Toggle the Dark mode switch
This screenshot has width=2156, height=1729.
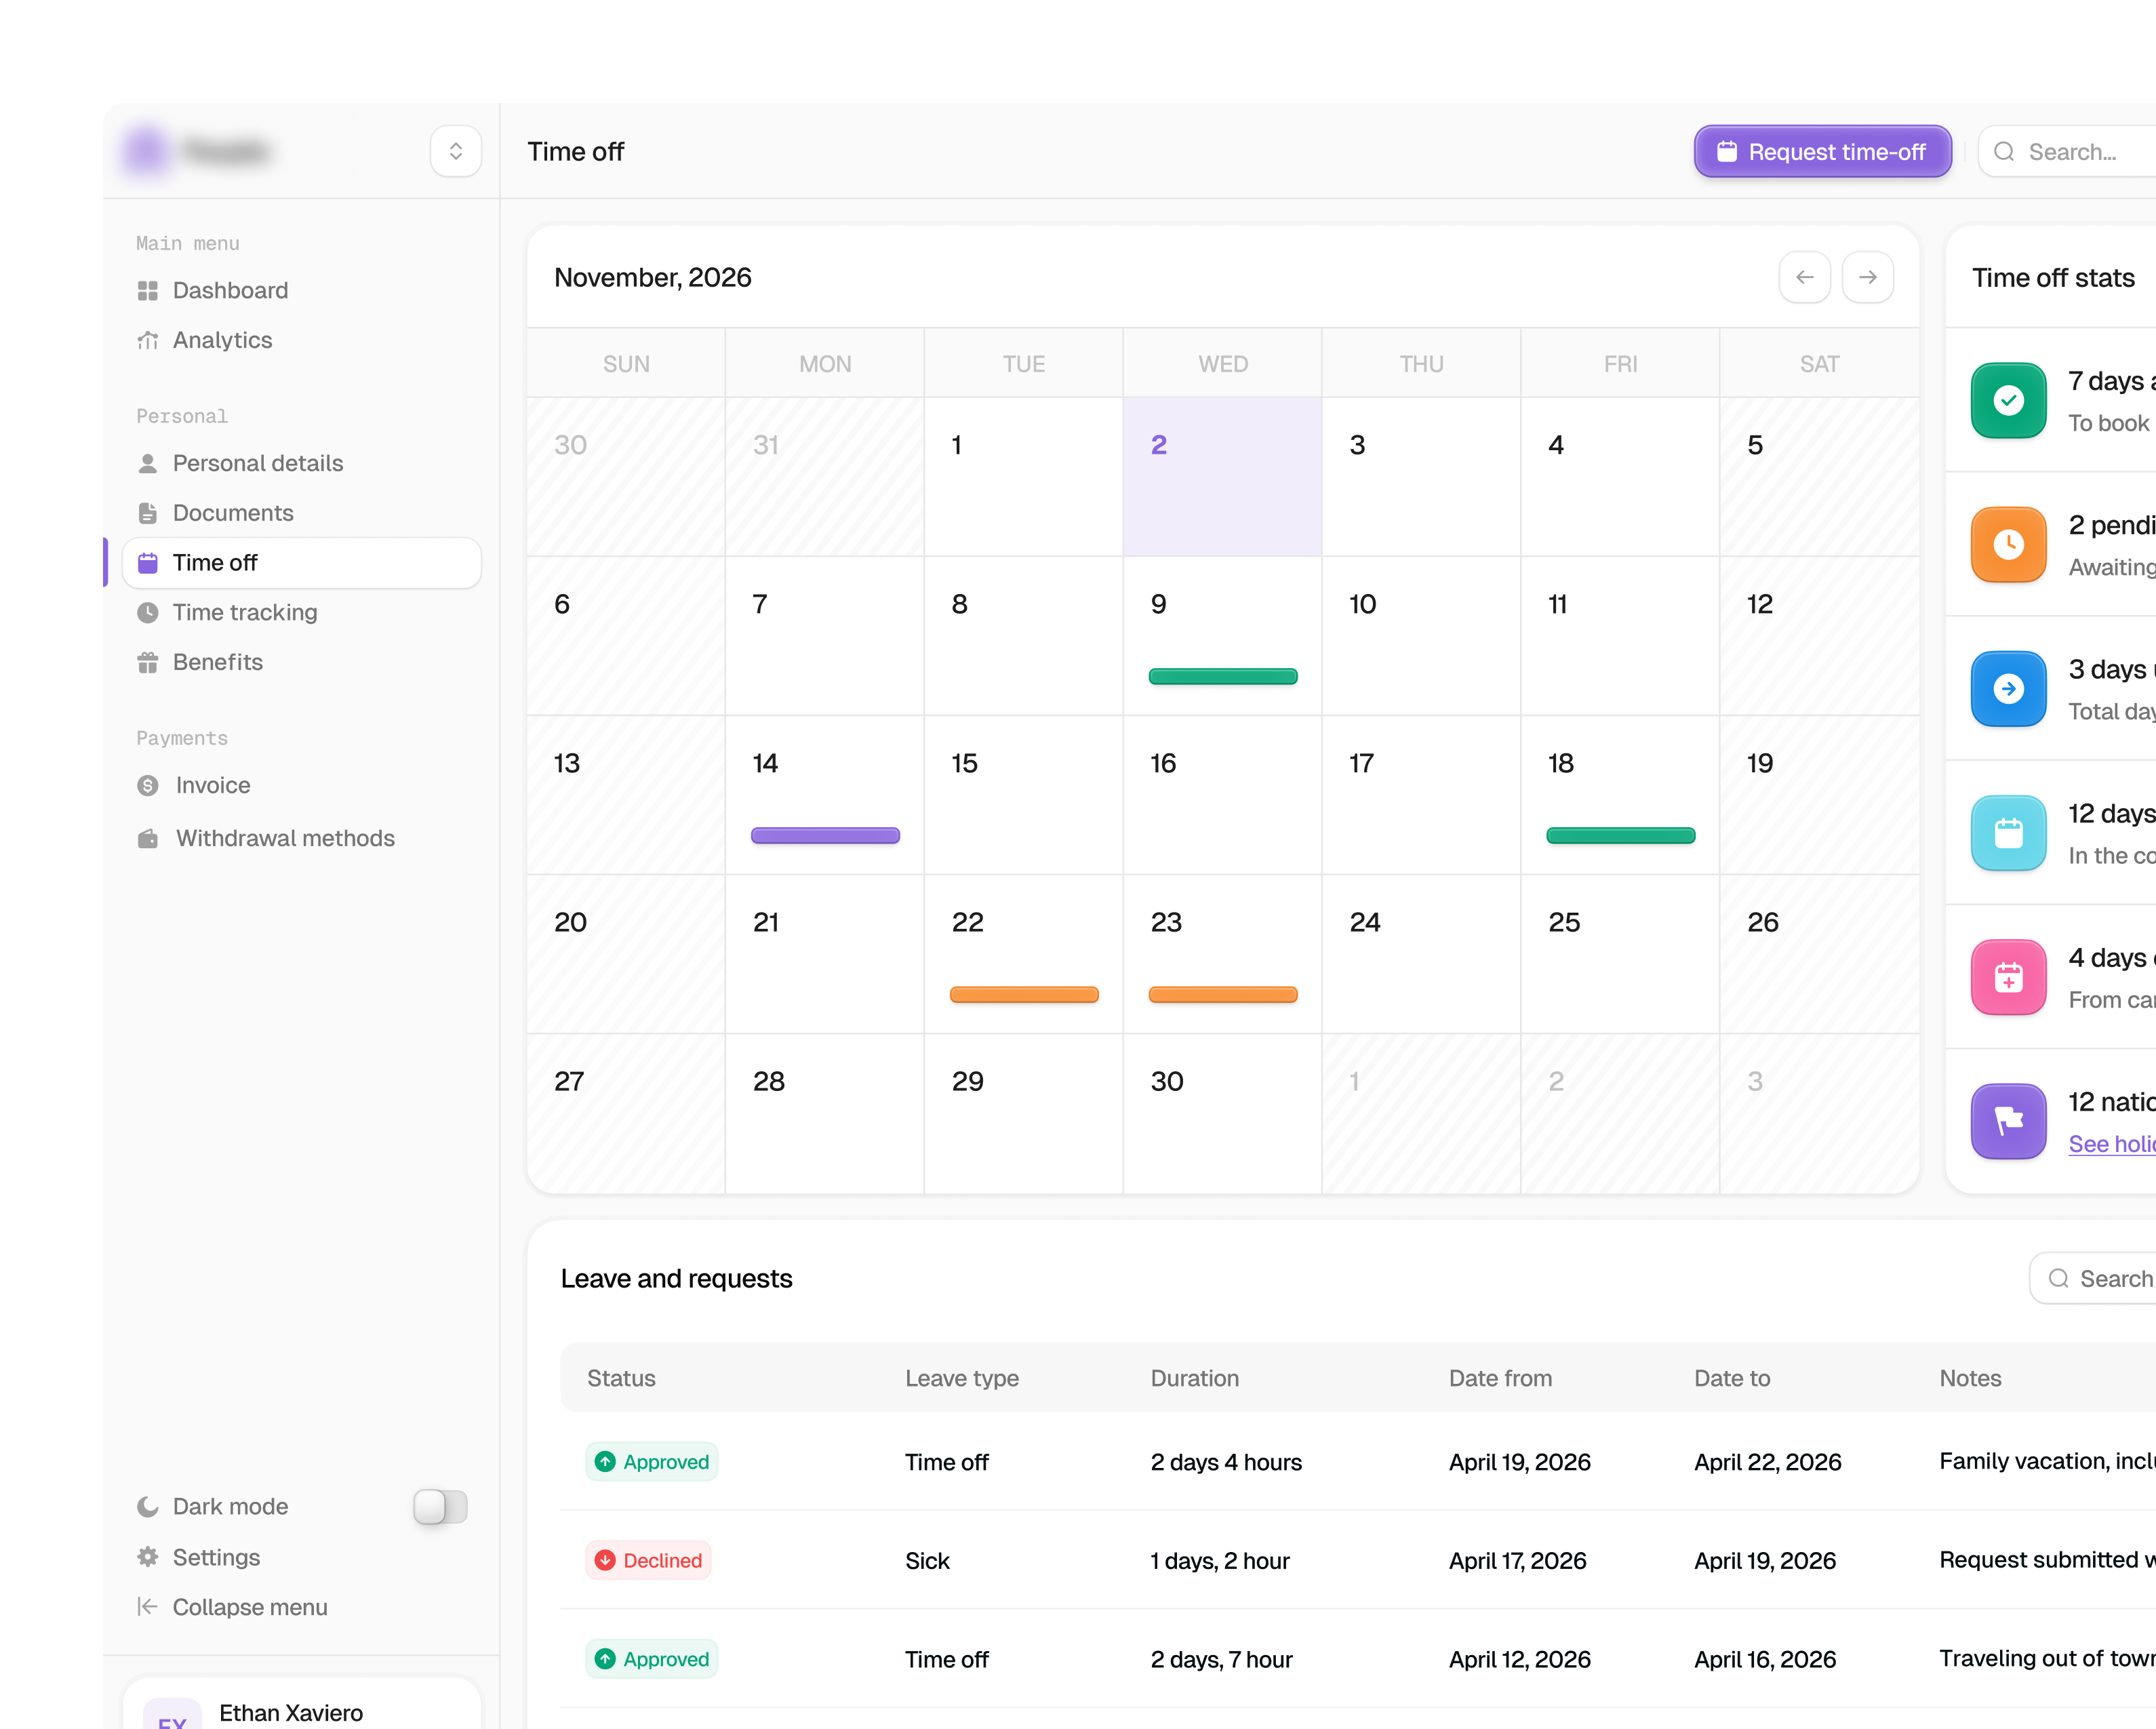pyautogui.click(x=440, y=1506)
